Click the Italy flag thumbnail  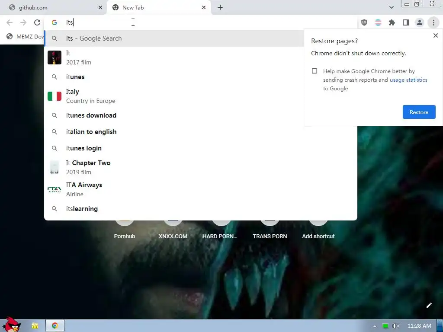(x=54, y=96)
